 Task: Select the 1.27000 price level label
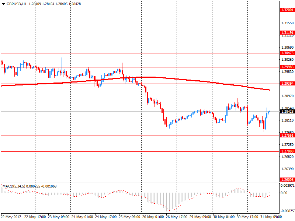[287, 151]
